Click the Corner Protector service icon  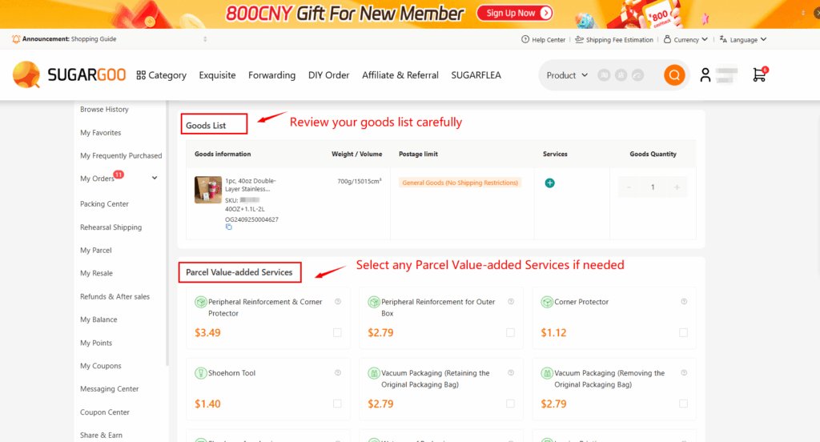click(546, 303)
